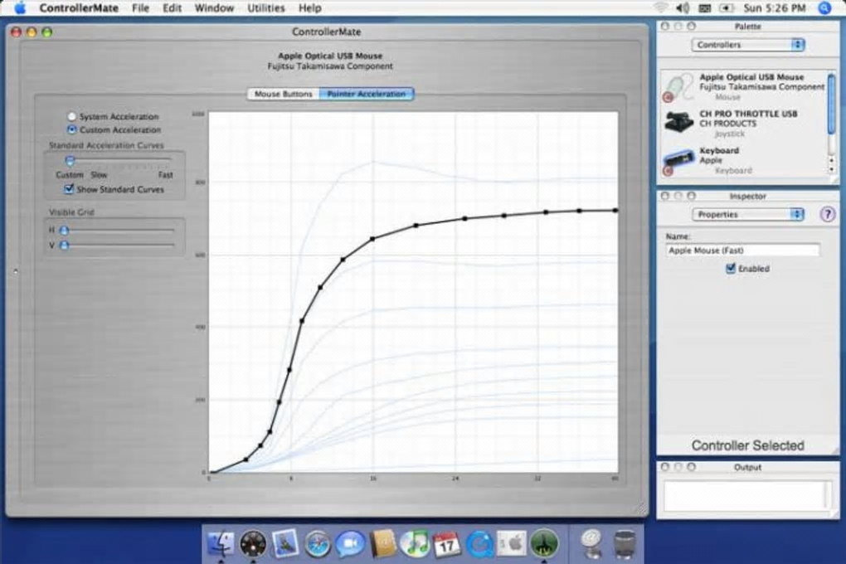
Task: Open the Utilities menu
Action: point(266,8)
